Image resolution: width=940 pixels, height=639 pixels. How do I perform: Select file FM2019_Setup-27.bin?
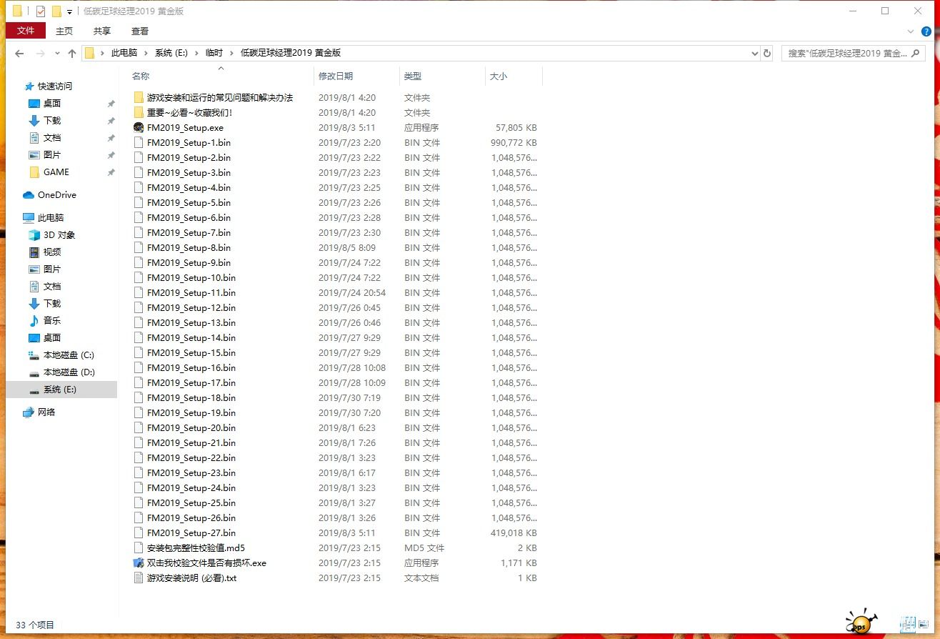pos(191,532)
